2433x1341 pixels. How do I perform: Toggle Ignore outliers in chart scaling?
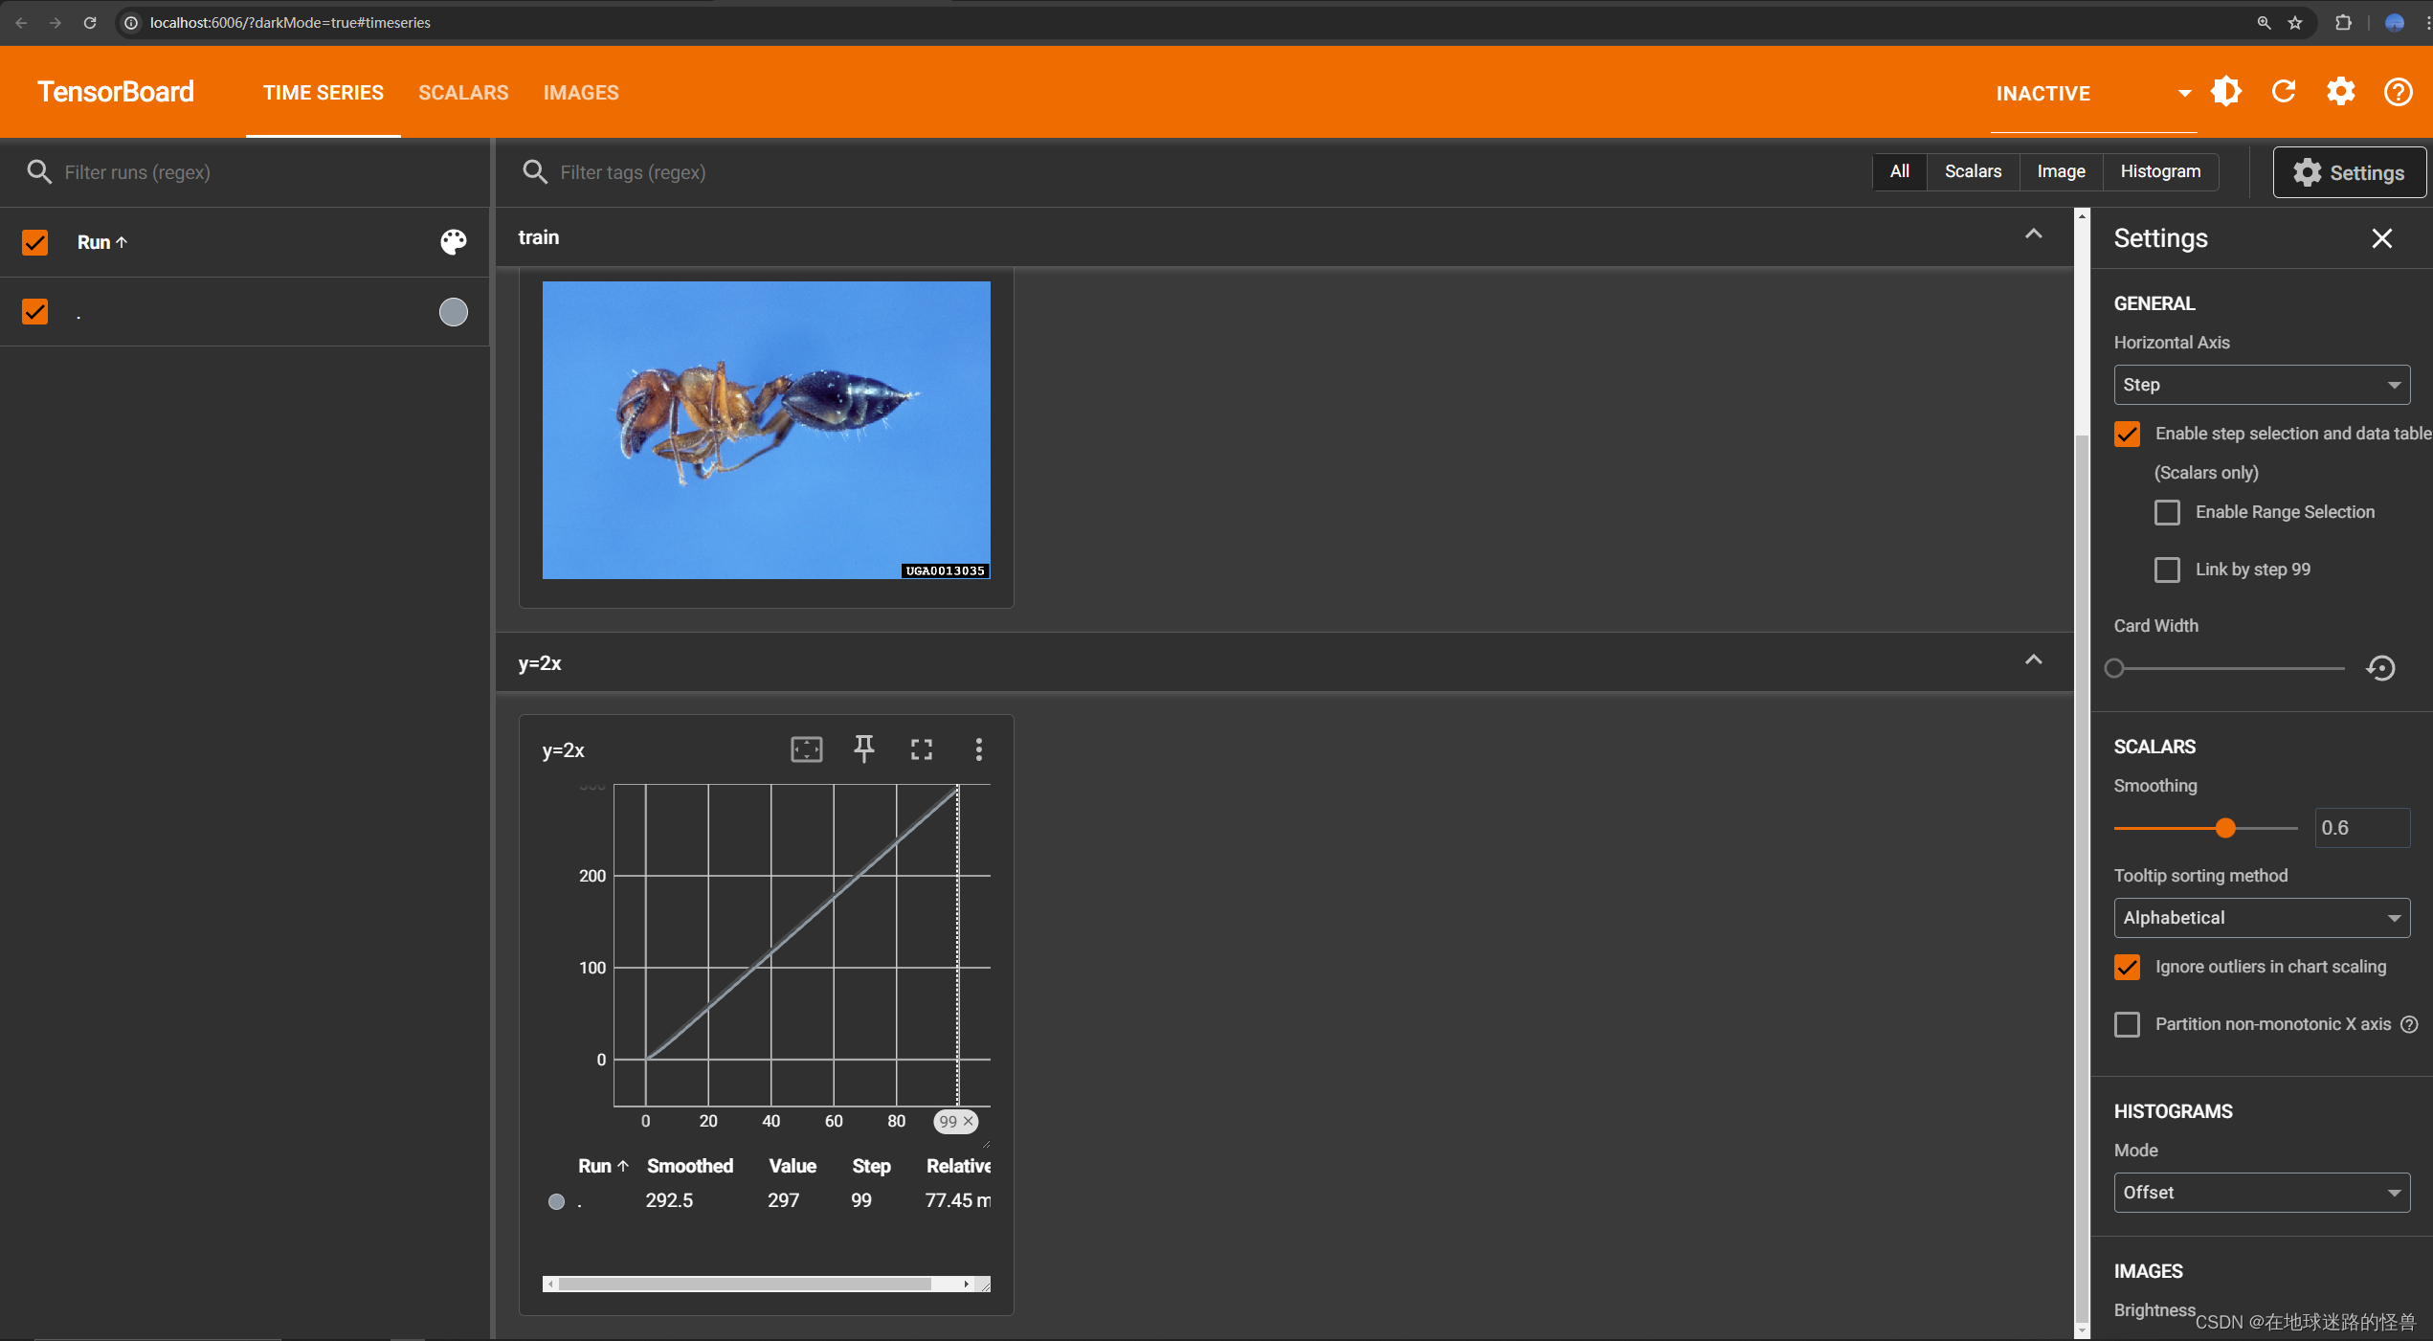point(2127,968)
